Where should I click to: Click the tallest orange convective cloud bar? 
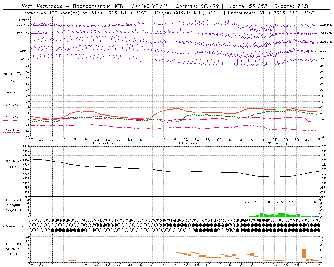coord(304,253)
